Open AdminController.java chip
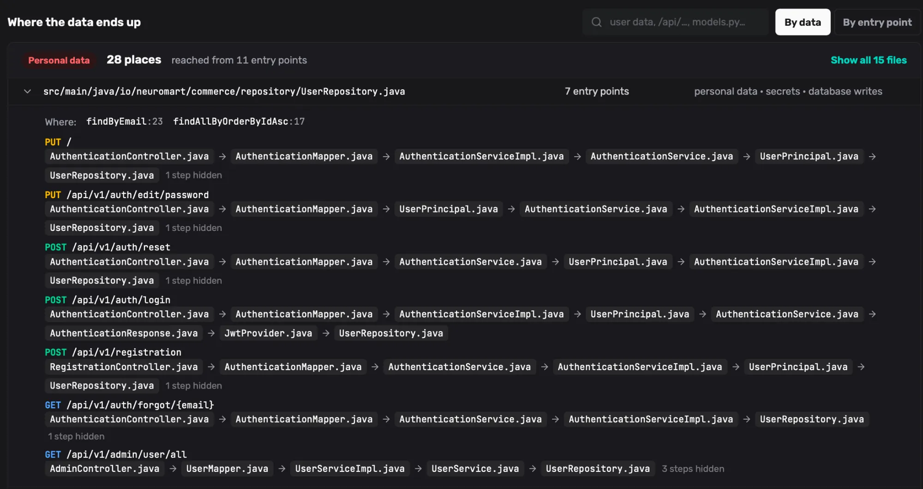The height and width of the screenshot is (489, 923). (x=105, y=469)
